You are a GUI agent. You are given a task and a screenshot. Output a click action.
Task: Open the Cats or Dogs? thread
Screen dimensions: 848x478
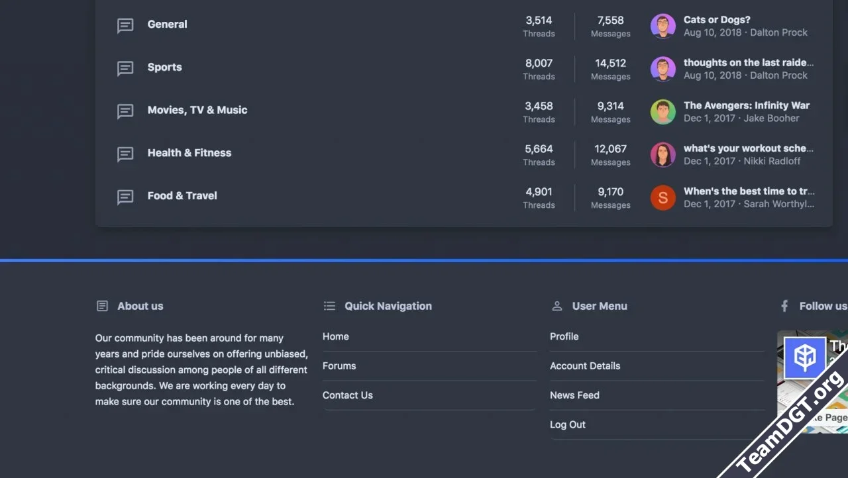717,20
